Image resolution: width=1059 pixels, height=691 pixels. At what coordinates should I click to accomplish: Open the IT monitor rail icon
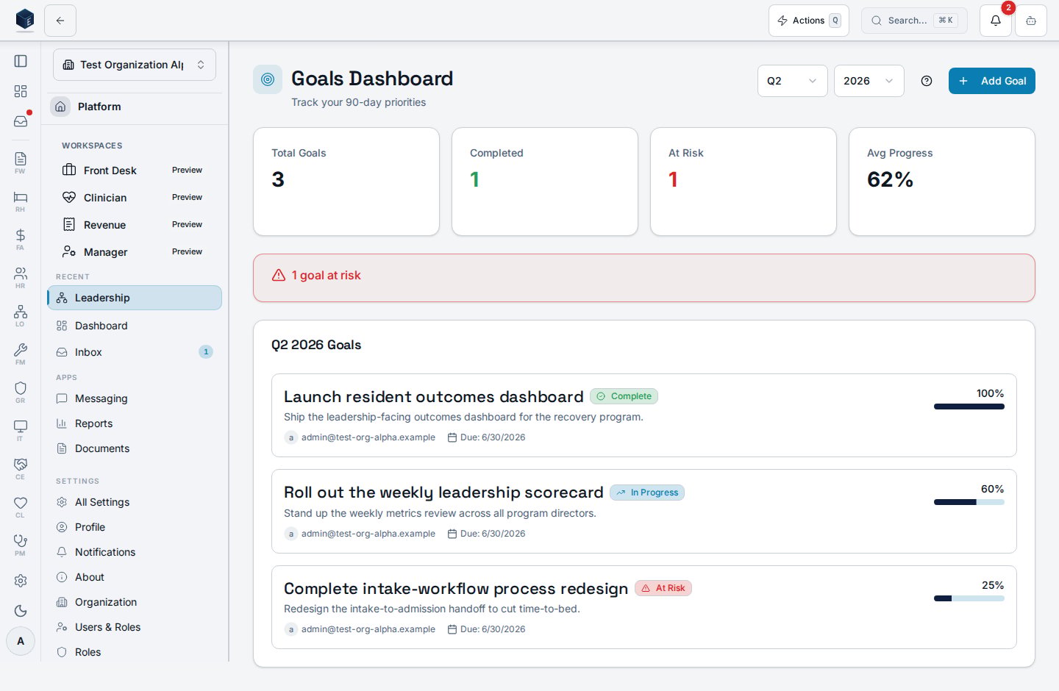tap(21, 430)
